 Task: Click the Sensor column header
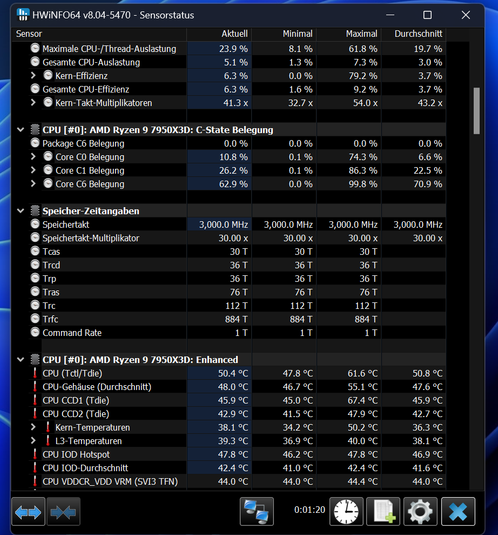[x=99, y=34]
